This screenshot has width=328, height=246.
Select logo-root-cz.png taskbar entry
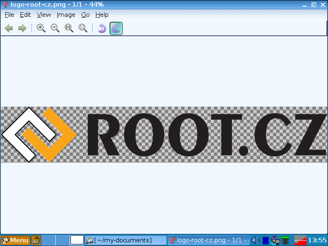[208, 240]
